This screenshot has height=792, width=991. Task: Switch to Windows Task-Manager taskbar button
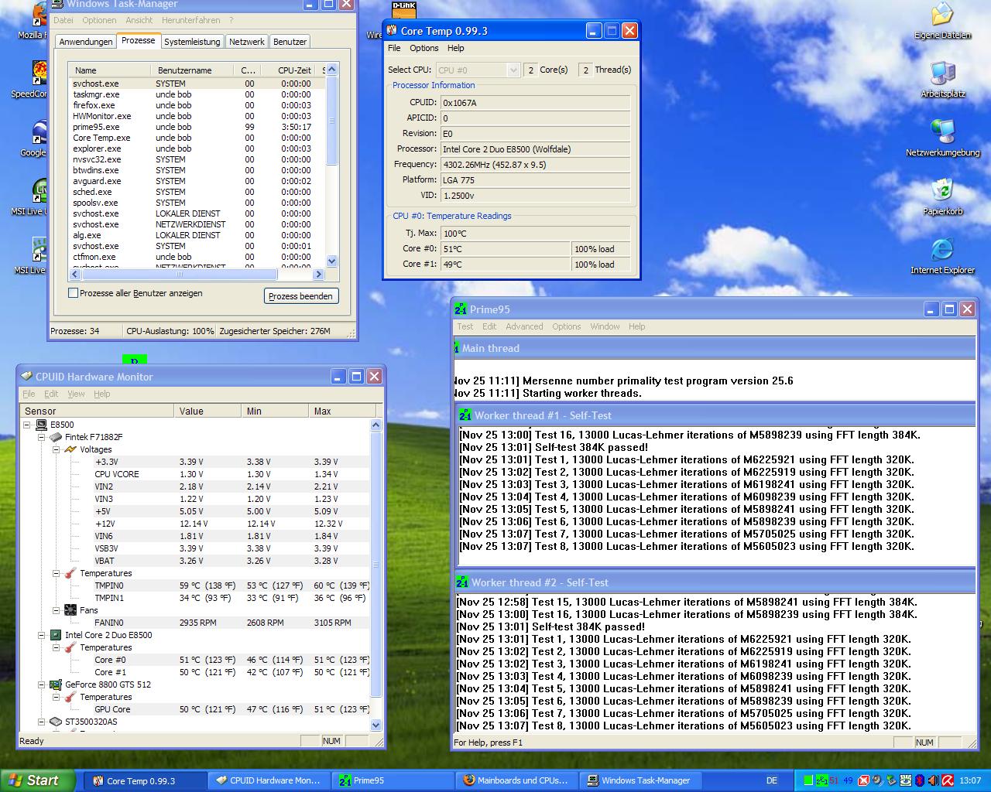[640, 780]
